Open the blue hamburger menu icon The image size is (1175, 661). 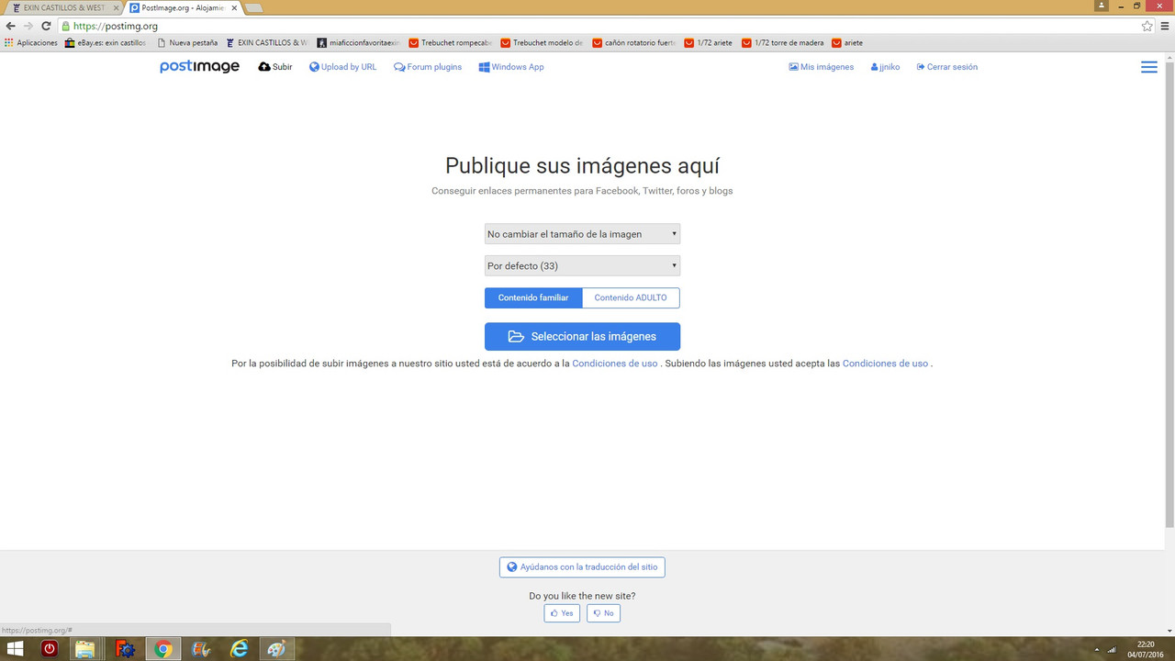click(1148, 66)
